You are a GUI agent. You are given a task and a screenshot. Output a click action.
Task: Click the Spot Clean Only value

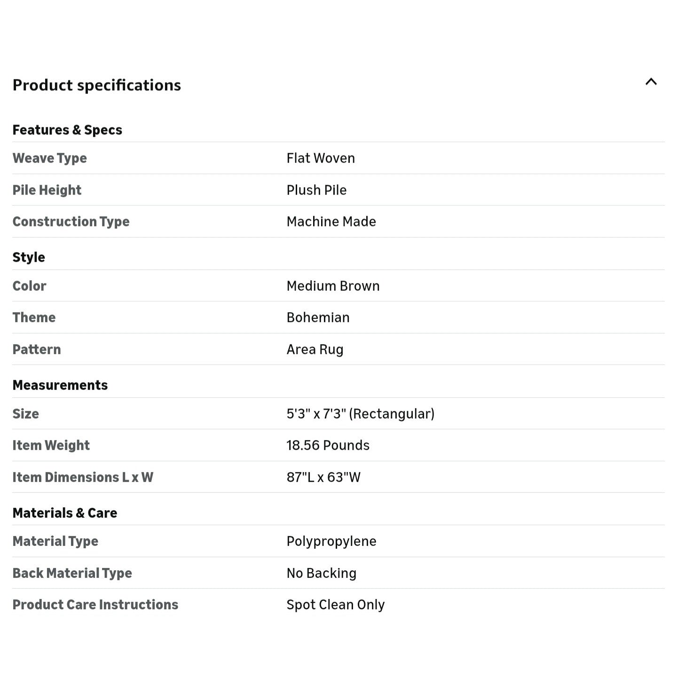(335, 605)
